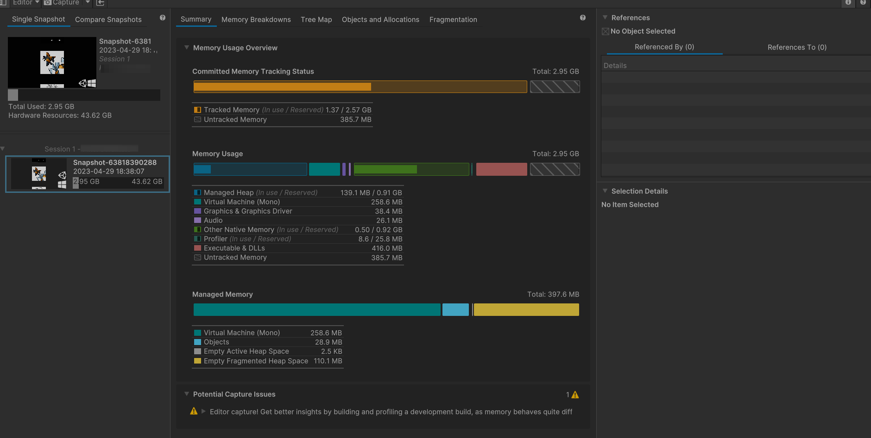Click teal Virtual Machine segment in Managed Memory bar
Screen dimensions: 871x438
click(x=317, y=310)
